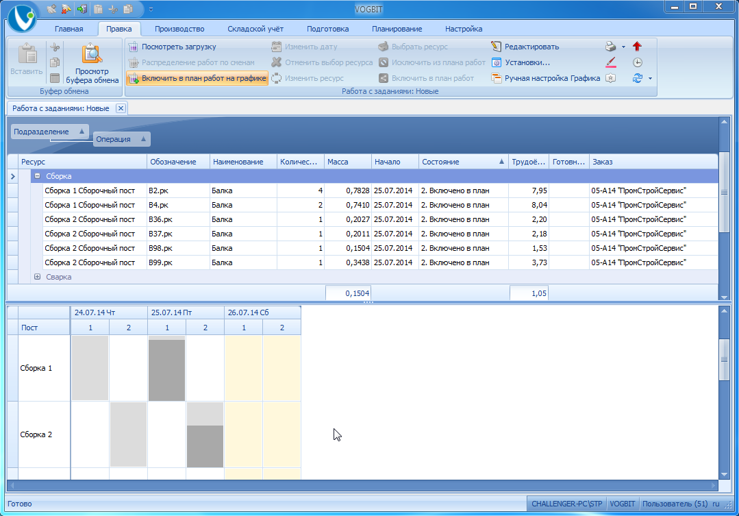This screenshot has height=516, width=739.
Task: Click Посмотреть загрузку in the ribbon
Action: [173, 47]
